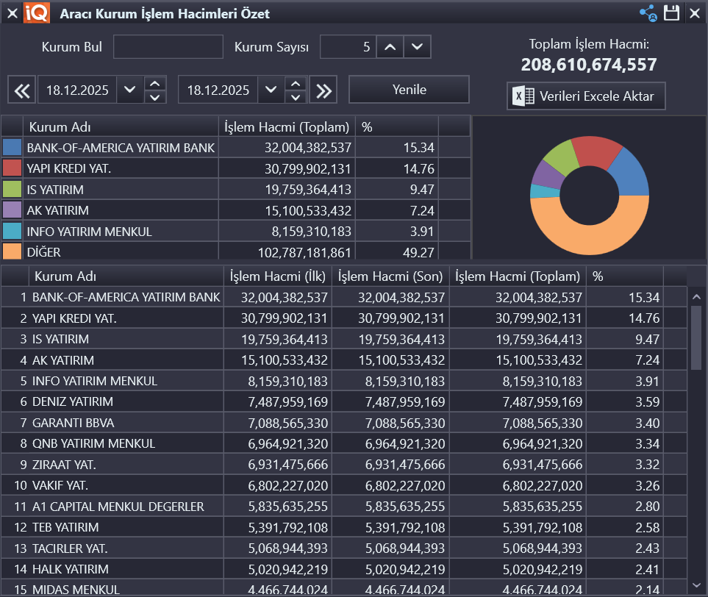
Task: Click the save floppy disk icon
Action: tap(671, 13)
